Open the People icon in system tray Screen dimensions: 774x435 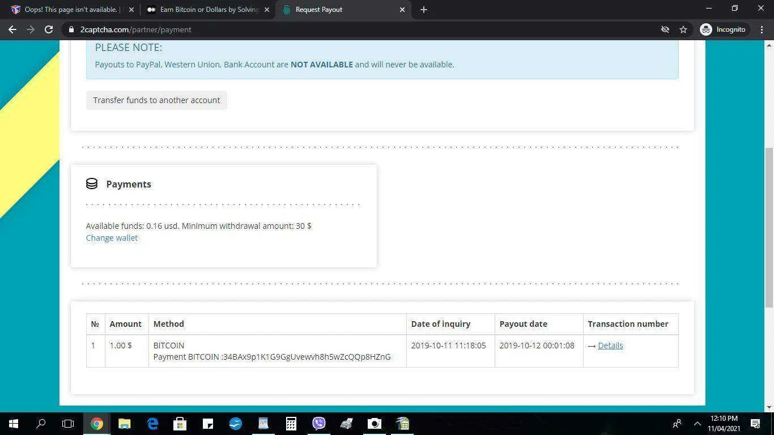tap(677, 424)
